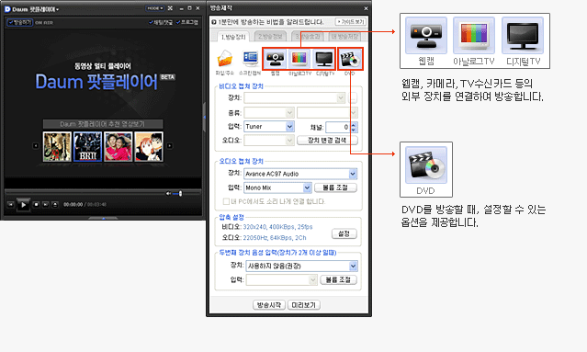Toggle the 프로그램 checkbox
The width and height of the screenshot is (587, 352).
point(187,22)
